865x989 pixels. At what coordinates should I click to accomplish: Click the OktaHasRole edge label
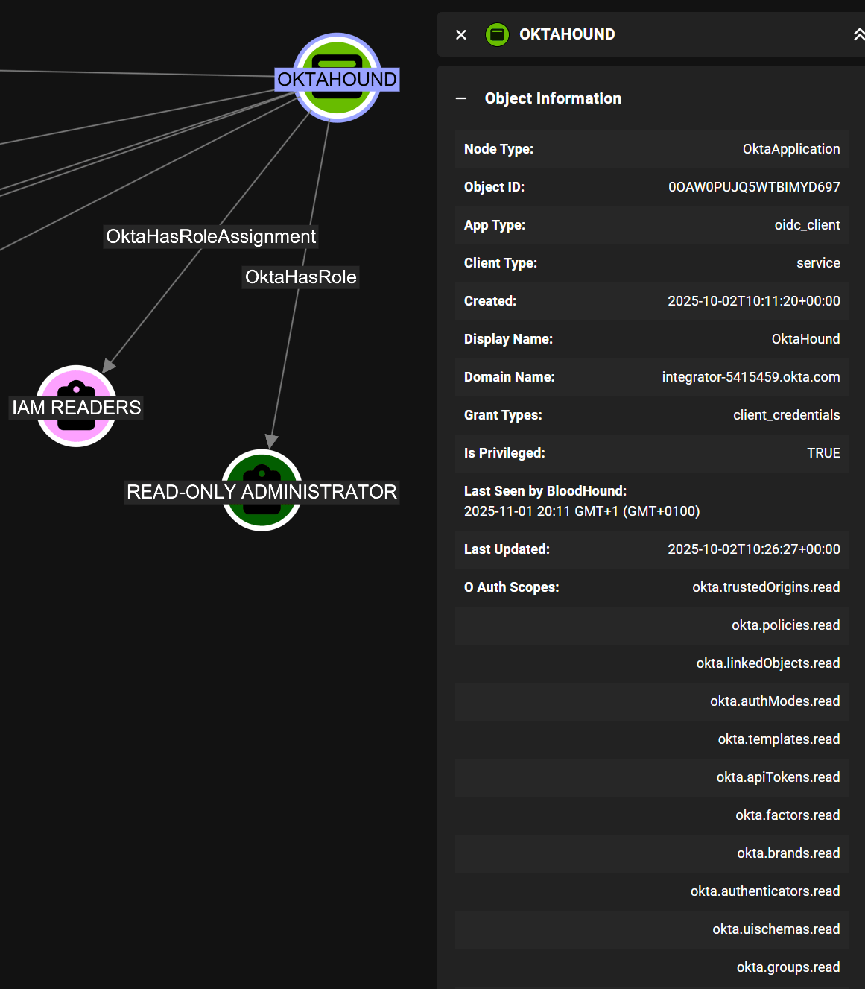[301, 277]
